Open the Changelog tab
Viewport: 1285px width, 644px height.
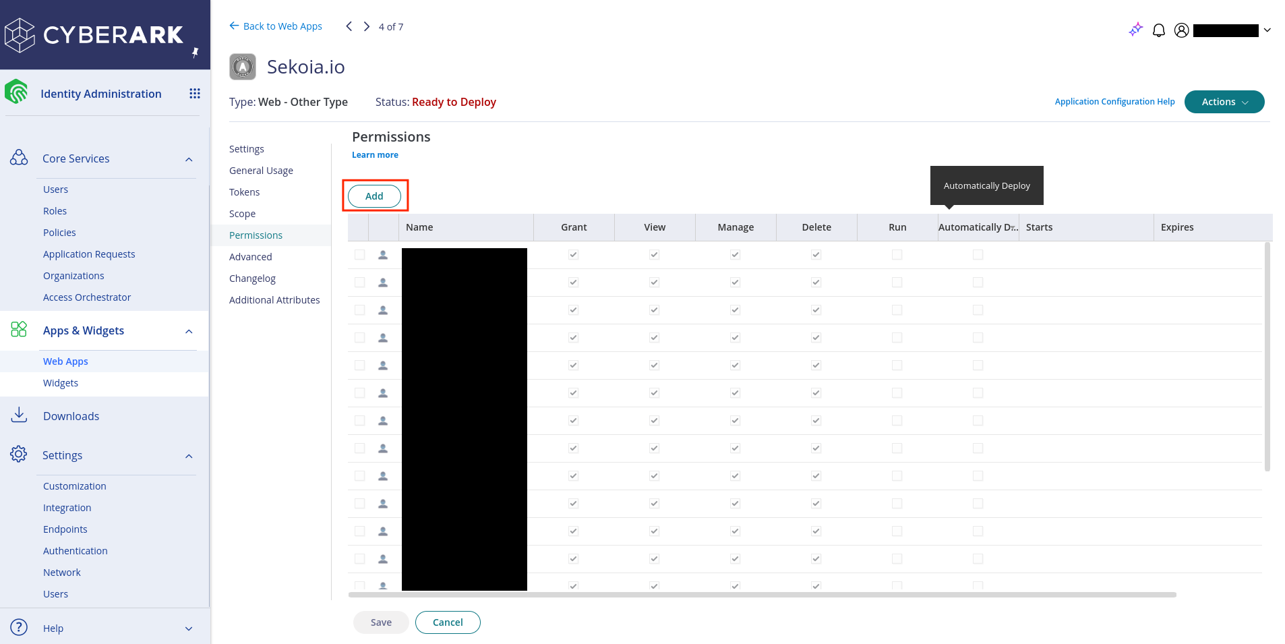252,279
